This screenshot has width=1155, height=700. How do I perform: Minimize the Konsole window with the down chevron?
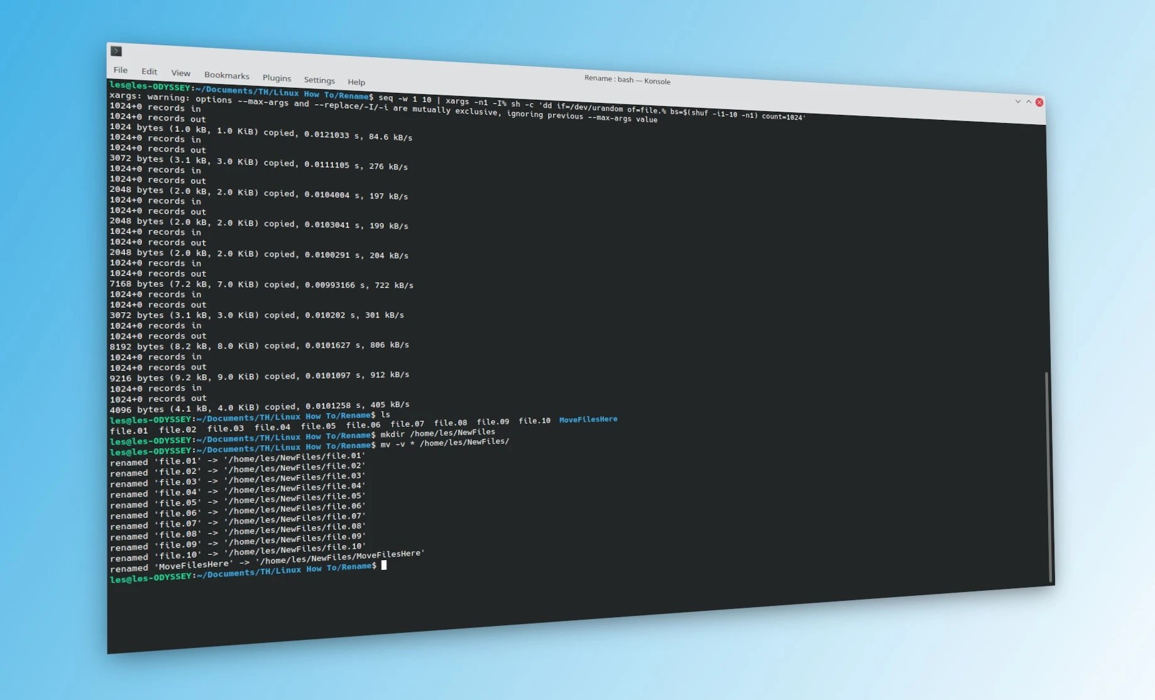coord(1018,101)
